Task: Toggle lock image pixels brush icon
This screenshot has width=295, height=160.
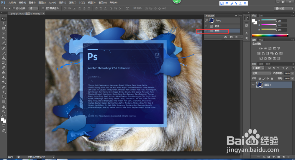Action: 264,78
